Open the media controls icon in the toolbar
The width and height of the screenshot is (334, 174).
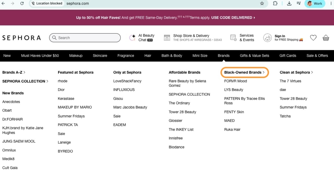tap(299, 3)
